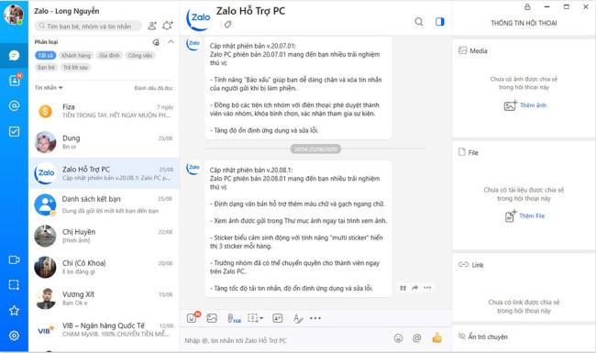Viewport: 596px width, 353px height.
Task: Send a thumbs-up like
Action: 437,337
